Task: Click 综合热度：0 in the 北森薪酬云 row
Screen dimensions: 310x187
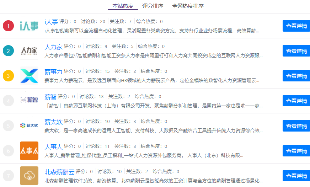Action: tap(166, 171)
